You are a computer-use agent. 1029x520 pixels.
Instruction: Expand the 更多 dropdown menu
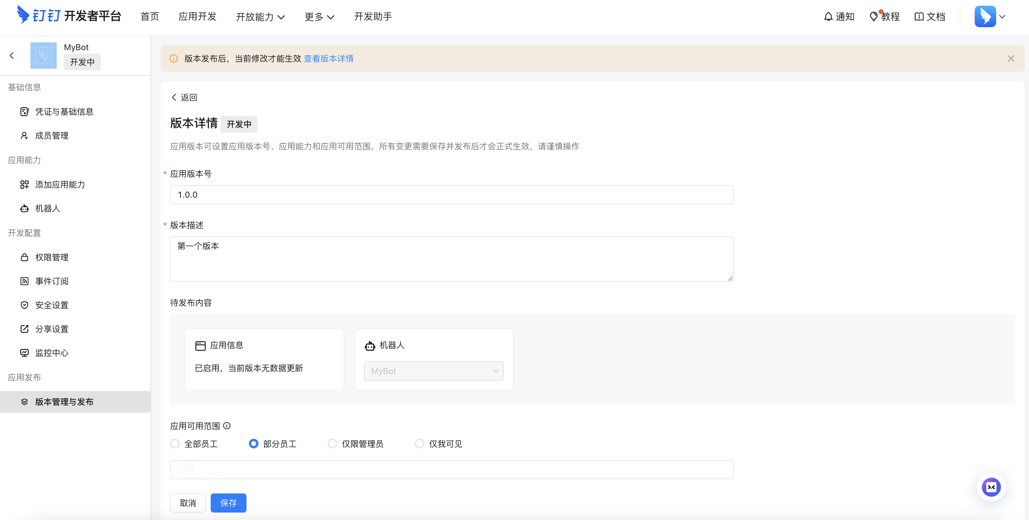click(319, 17)
